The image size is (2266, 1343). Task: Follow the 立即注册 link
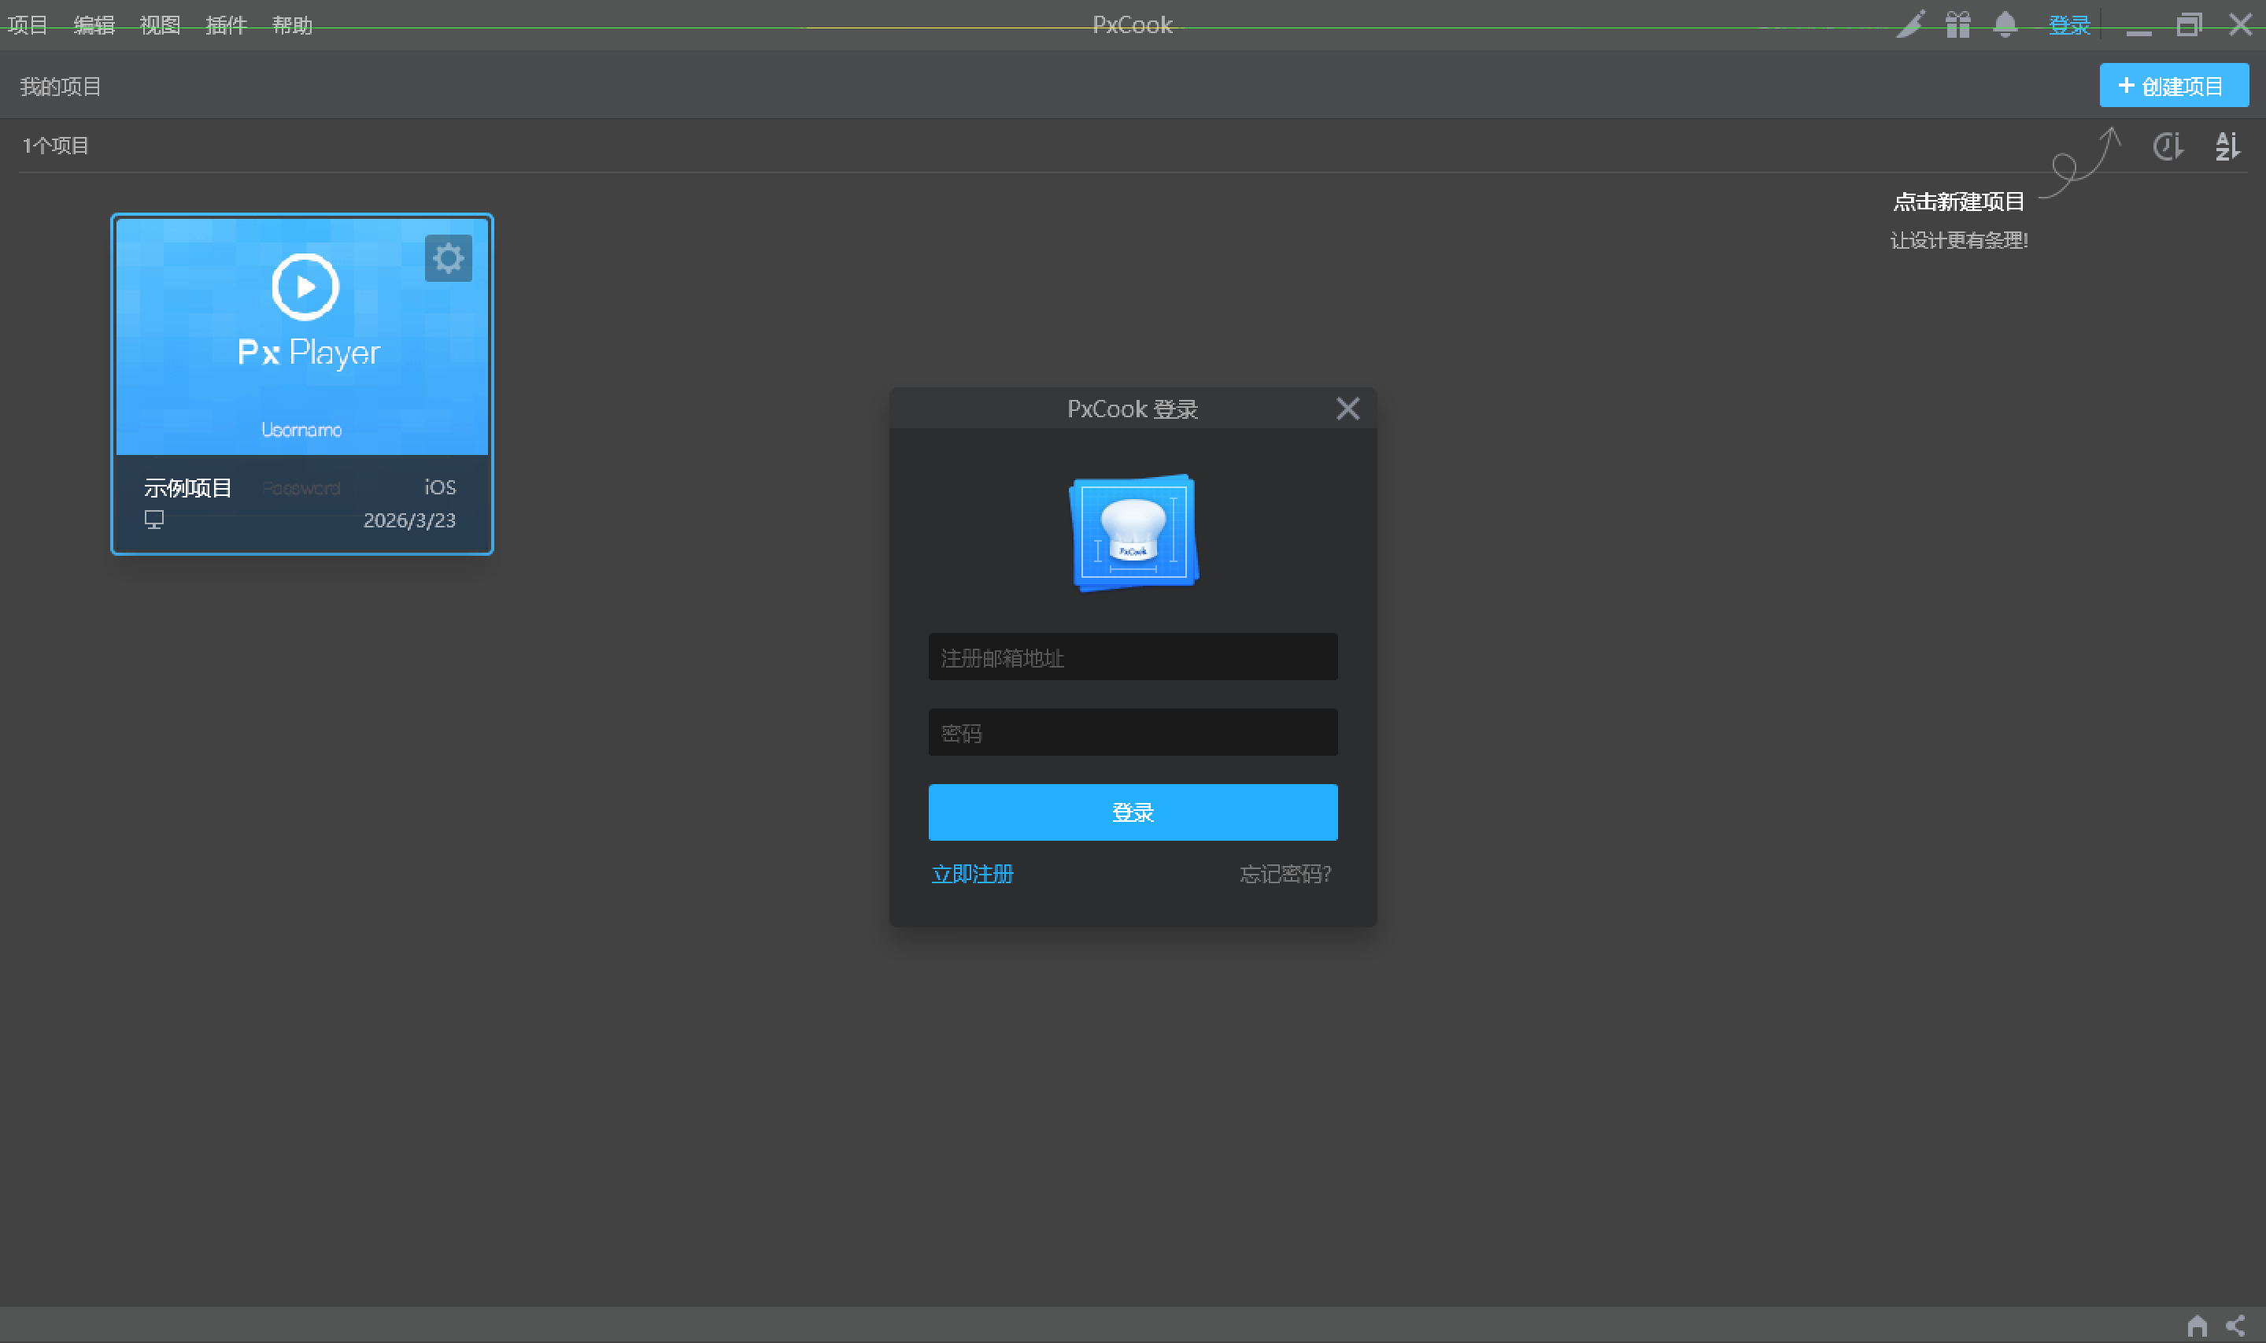[x=972, y=873]
